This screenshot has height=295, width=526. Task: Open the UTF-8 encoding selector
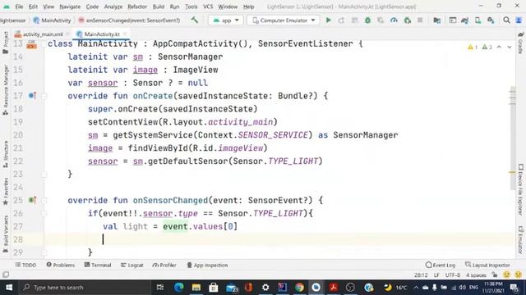click(x=453, y=275)
